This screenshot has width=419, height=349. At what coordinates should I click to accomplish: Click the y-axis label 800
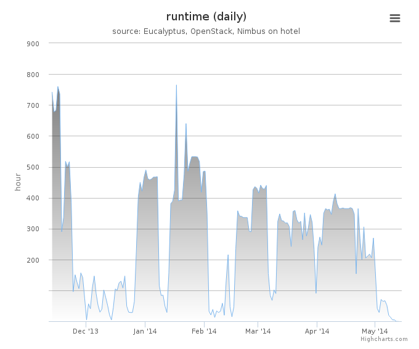coord(33,75)
